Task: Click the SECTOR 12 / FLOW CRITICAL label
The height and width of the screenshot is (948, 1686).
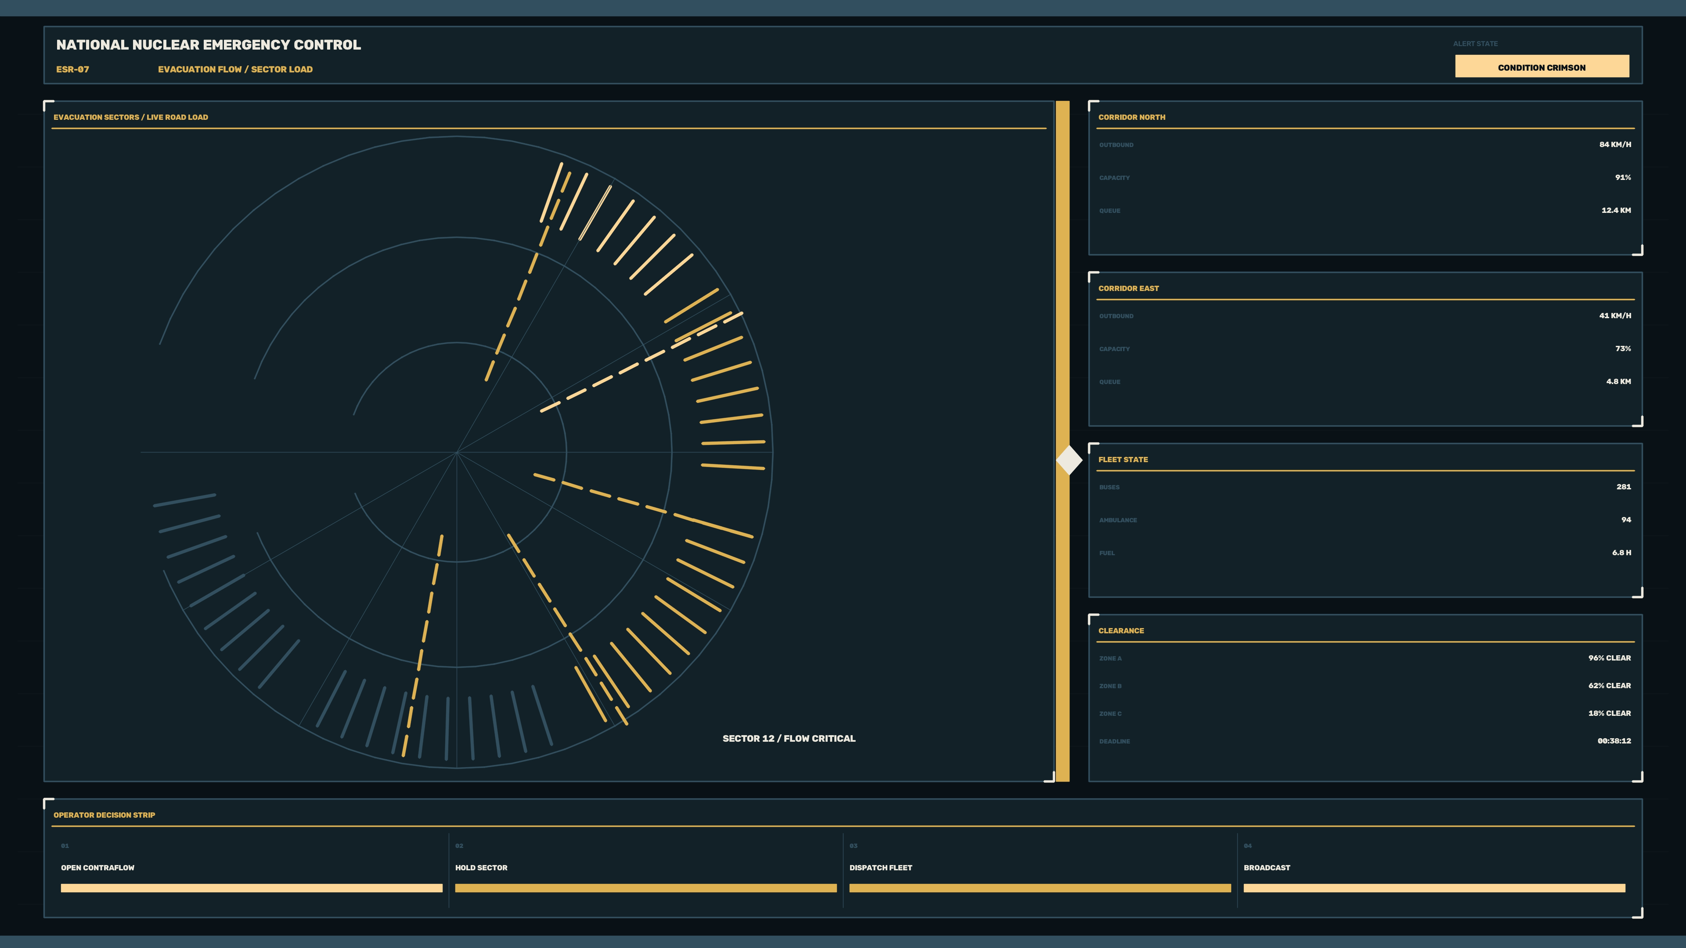Action: (x=789, y=738)
